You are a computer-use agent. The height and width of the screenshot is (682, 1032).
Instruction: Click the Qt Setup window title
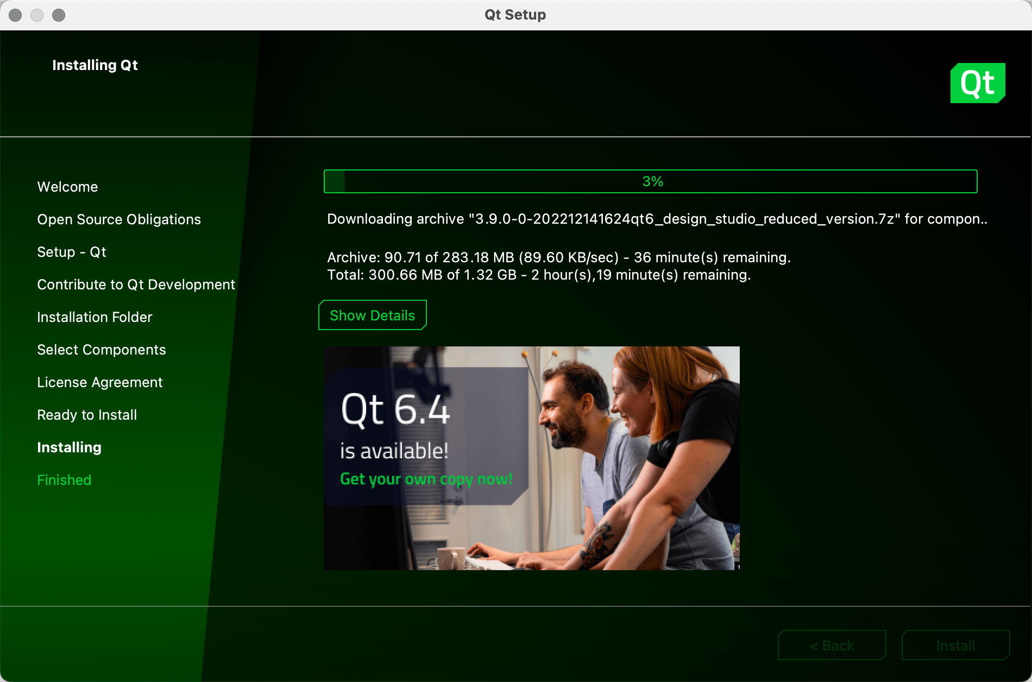[514, 15]
